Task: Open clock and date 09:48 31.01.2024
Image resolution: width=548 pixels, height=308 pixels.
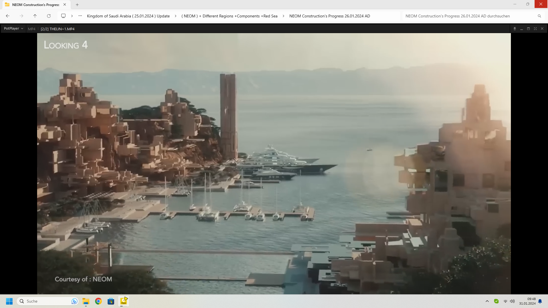Action: click(527, 301)
